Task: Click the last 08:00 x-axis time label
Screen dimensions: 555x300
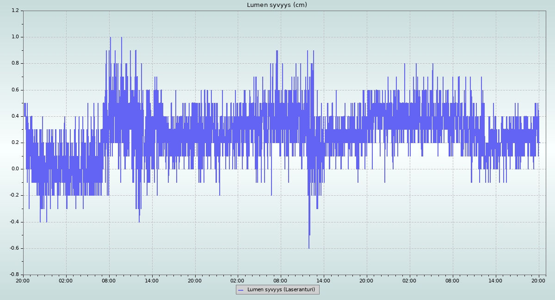Action: pos(452,280)
